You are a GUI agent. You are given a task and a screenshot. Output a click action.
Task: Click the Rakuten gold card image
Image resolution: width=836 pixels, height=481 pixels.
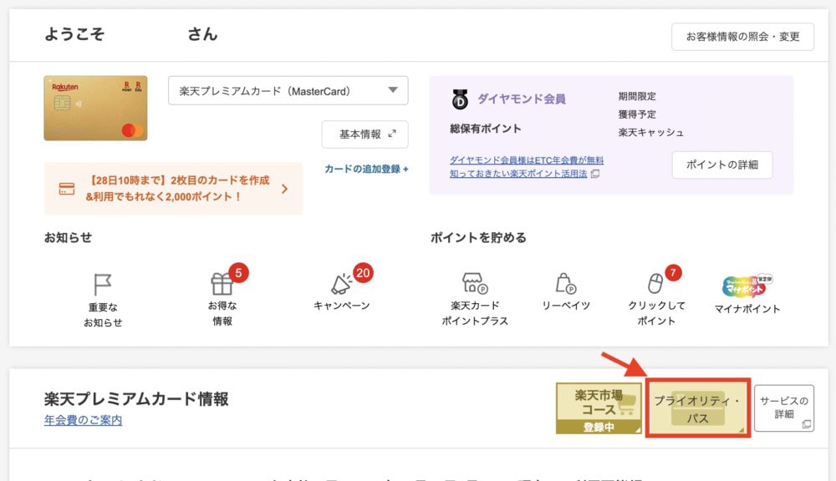[95, 108]
